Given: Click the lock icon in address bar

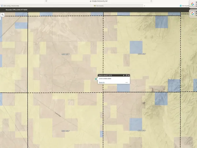Looking at the screenshot, I should click(91, 1).
